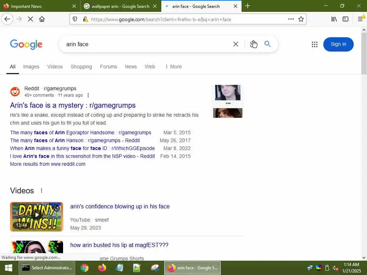The height and width of the screenshot is (275, 367).
Task: Click the Firefox URL address bar
Action: [187, 19]
